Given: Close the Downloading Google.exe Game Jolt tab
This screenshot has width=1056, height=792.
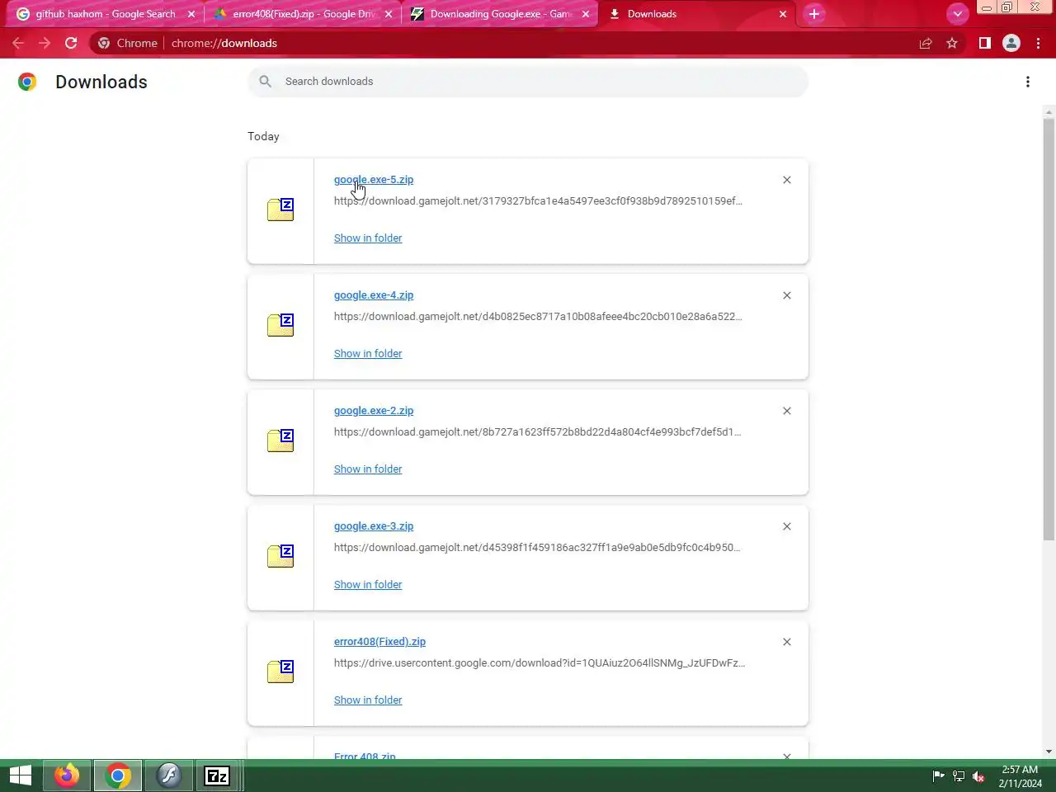Looking at the screenshot, I should (x=586, y=14).
